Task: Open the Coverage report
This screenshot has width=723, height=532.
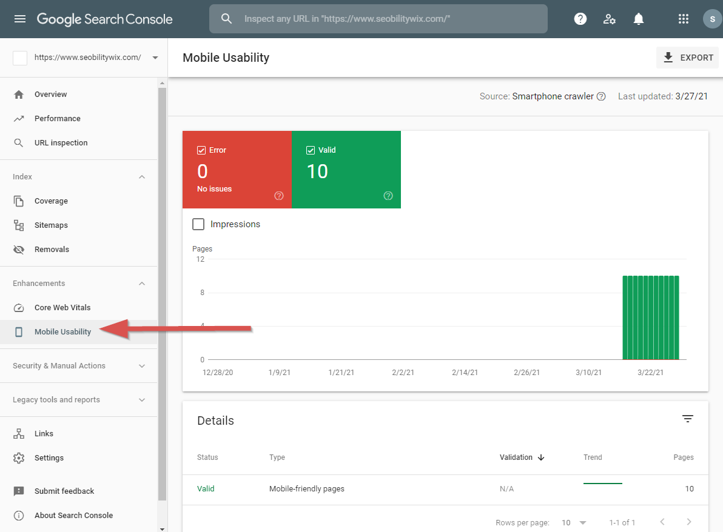Action: point(51,201)
